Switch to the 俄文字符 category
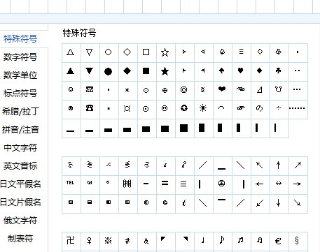The height and width of the screenshot is (252, 320). (x=20, y=221)
